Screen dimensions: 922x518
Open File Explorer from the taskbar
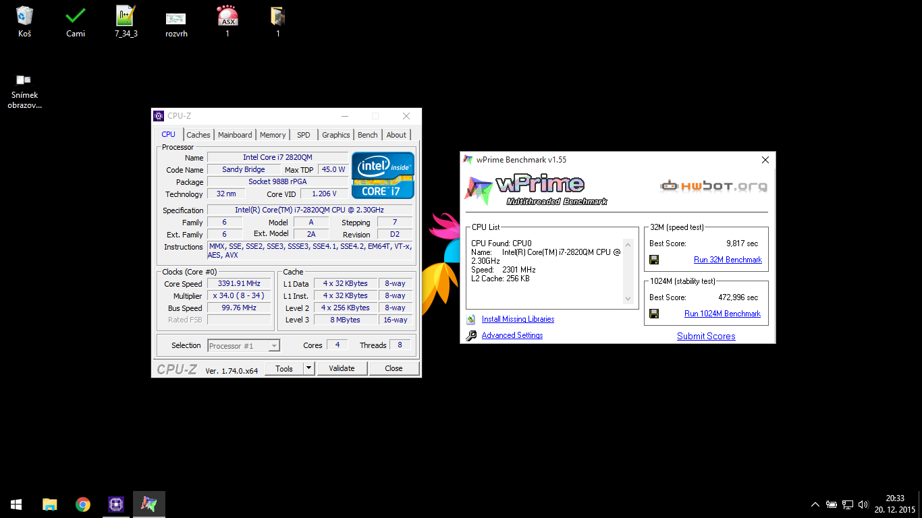[49, 505]
